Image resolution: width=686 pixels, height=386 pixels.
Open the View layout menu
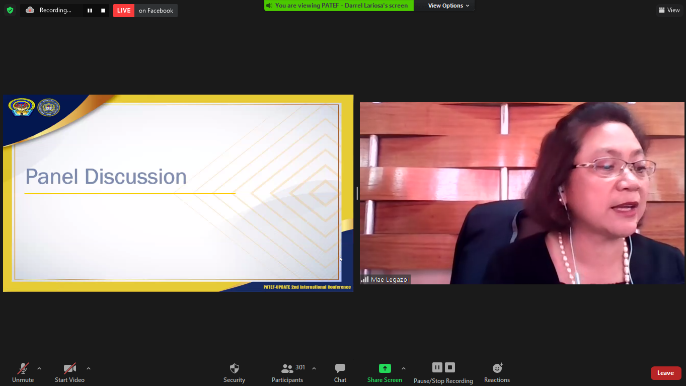pos(669,10)
